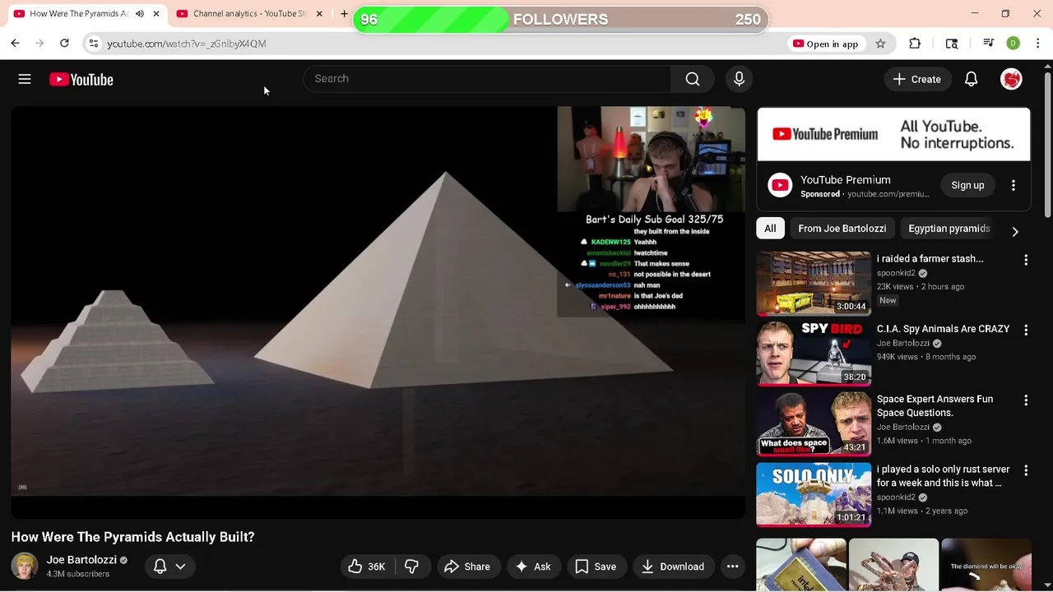Switch to Channel analytics YouTube Studio tab
1053x592 pixels.
click(x=249, y=14)
